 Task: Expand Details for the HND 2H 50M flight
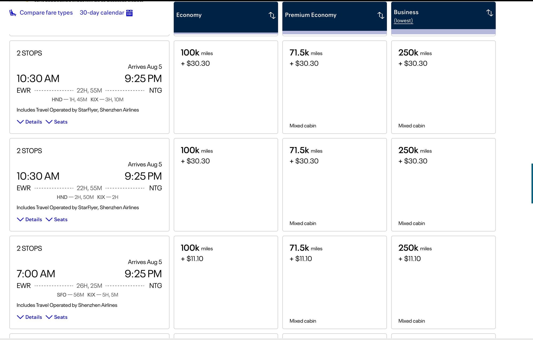[29, 219]
